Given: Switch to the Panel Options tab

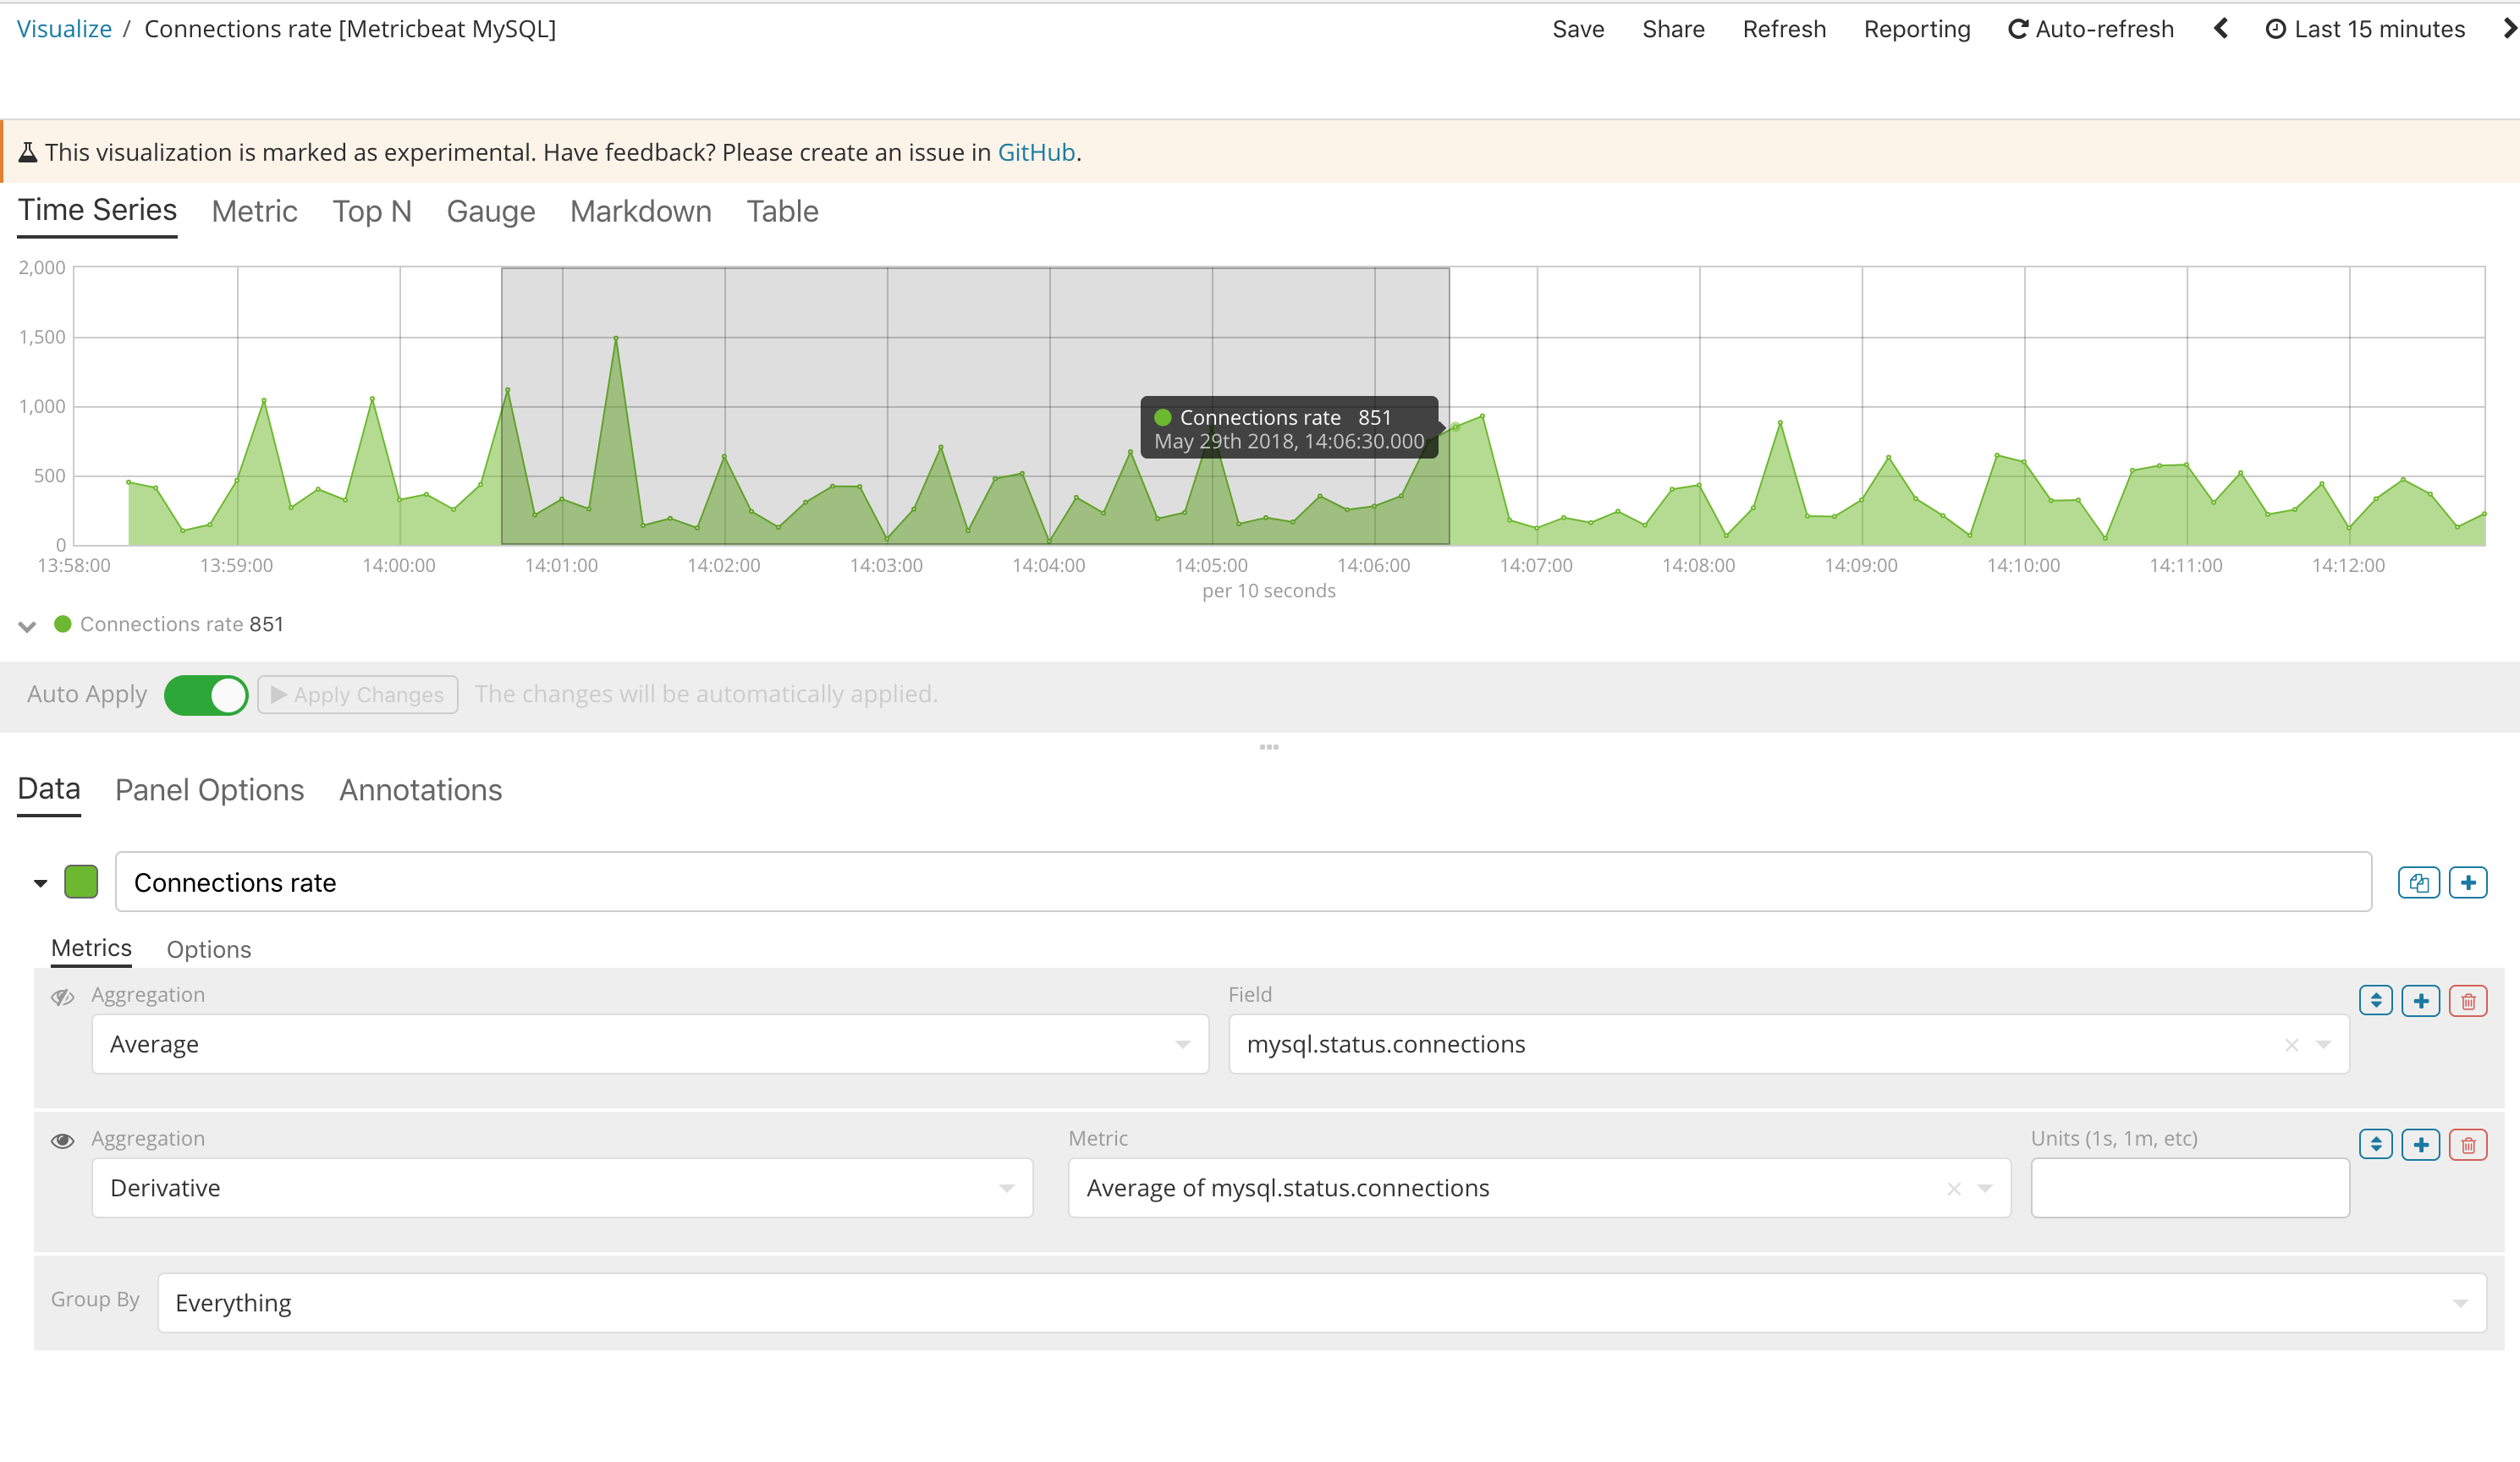Looking at the screenshot, I should pyautogui.click(x=209, y=789).
